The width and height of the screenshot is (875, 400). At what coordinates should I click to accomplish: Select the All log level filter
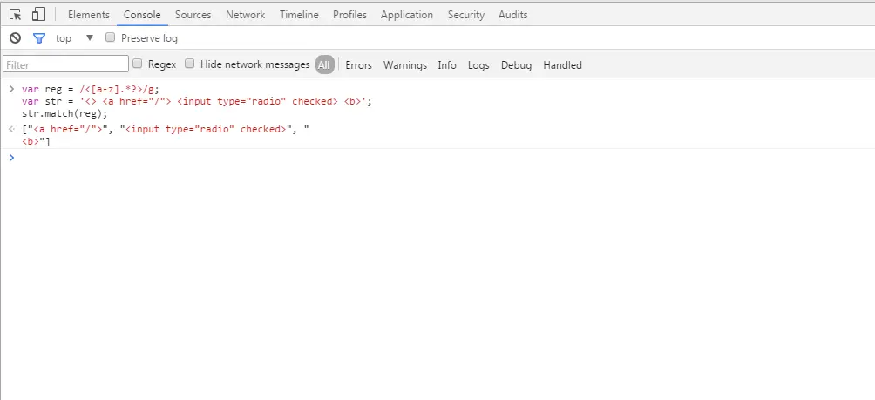click(324, 64)
